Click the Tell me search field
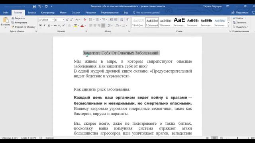The image size is (255, 143). (147, 12)
